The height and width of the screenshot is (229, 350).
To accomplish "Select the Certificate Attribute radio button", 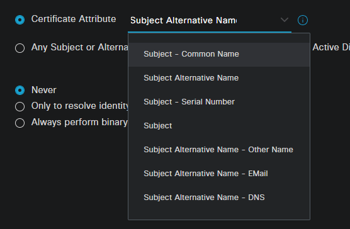I will [20, 20].
